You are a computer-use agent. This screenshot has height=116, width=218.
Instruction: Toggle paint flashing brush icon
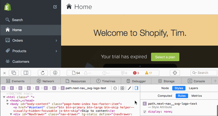(129, 88)
